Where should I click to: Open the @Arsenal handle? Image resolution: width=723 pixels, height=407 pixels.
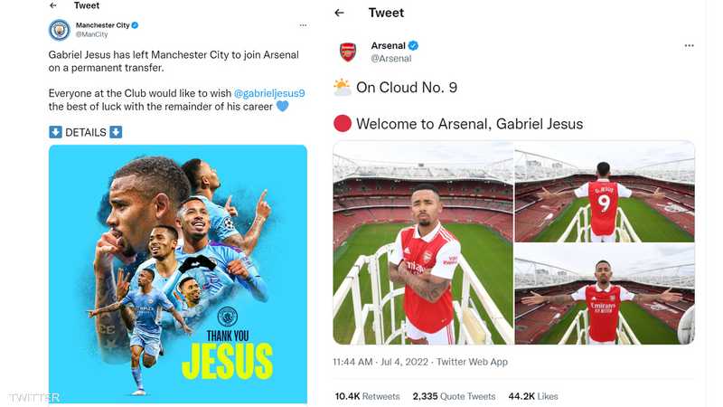coord(390,59)
